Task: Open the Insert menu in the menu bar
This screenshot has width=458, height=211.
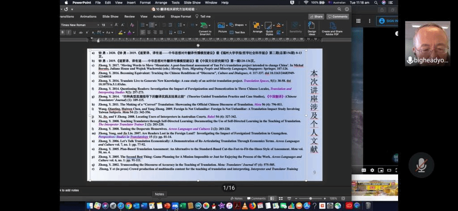Action: coord(131,3)
